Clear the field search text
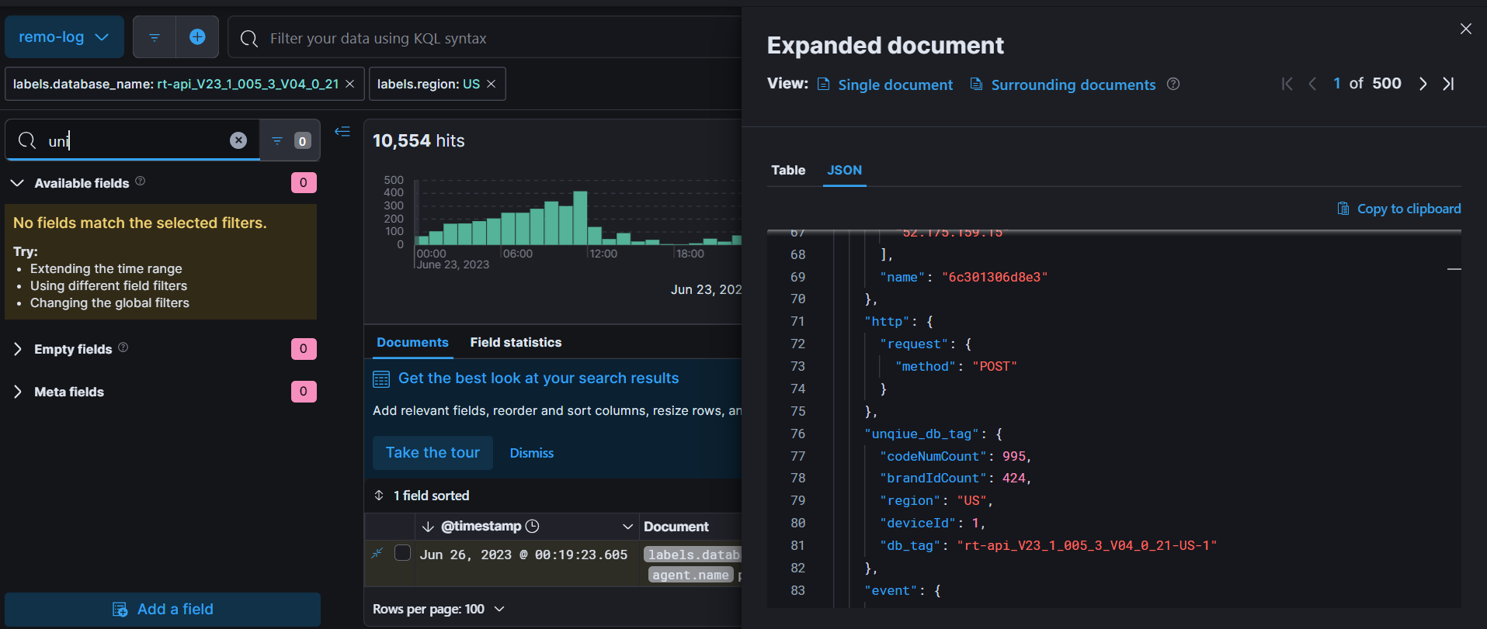The height and width of the screenshot is (629, 1487). coord(238,140)
